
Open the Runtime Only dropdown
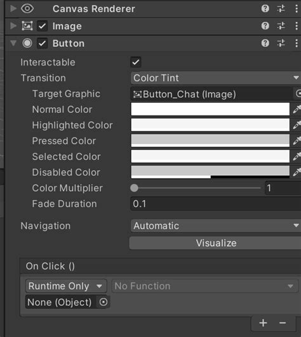click(66, 286)
